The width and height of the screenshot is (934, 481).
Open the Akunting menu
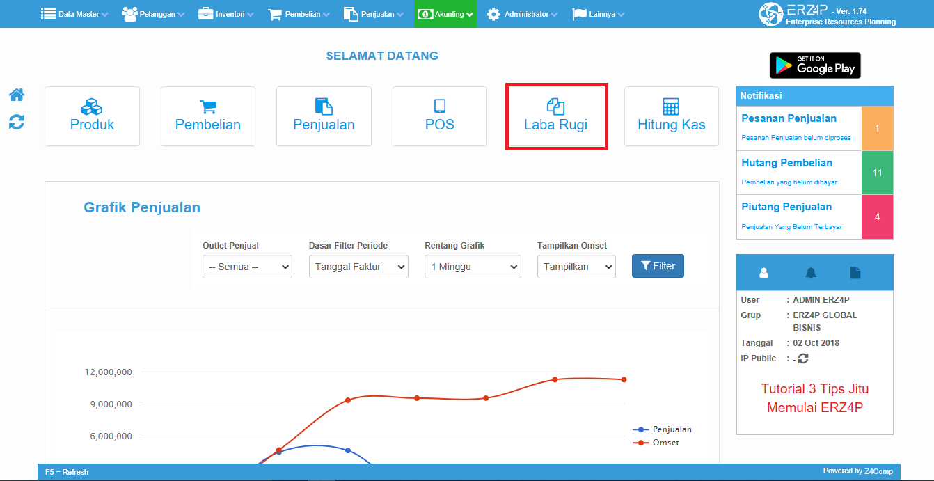445,14
